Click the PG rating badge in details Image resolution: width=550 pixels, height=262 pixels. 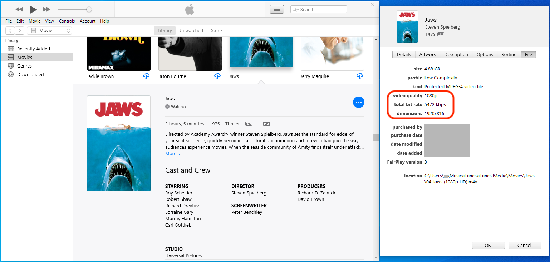coord(249,124)
